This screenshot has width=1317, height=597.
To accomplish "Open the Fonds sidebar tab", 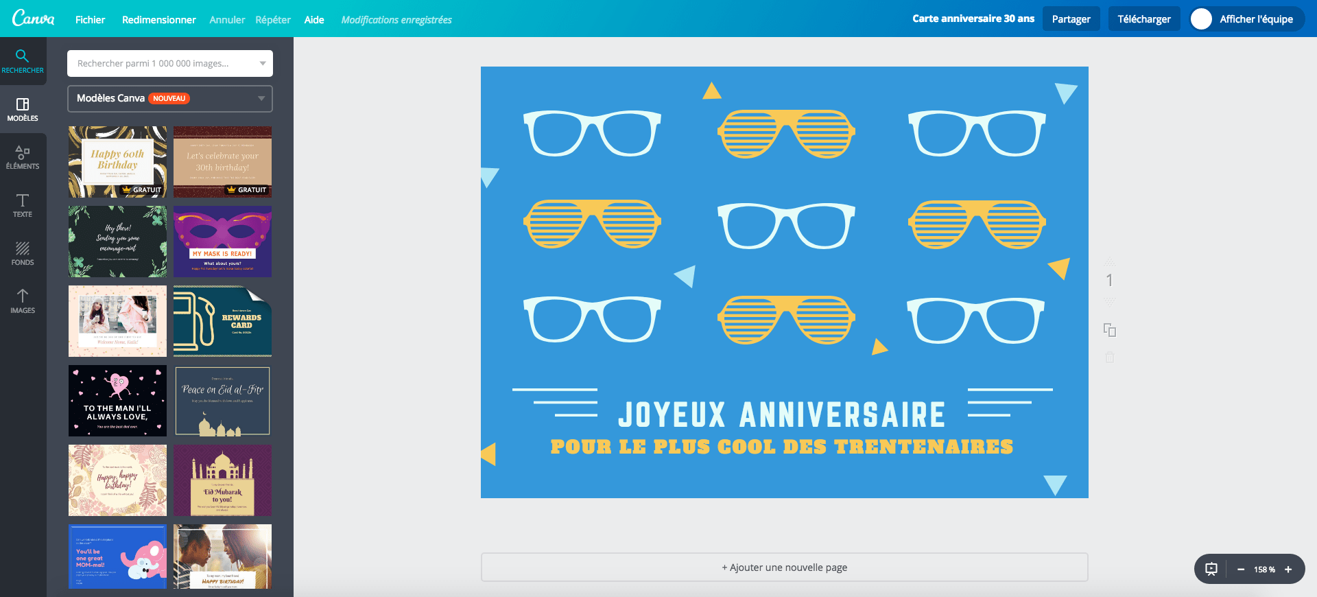I will 23,253.
